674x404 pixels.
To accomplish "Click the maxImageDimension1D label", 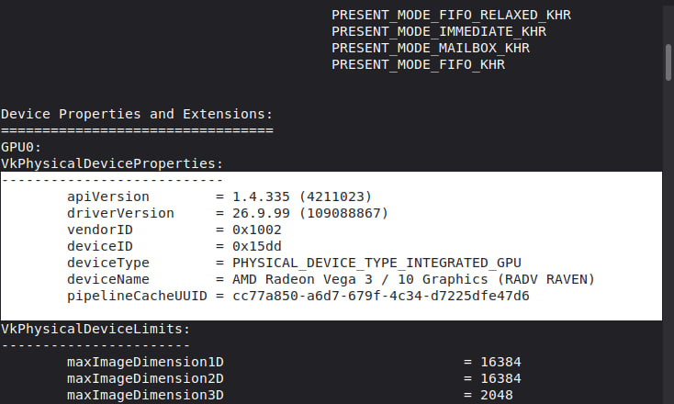I will (145, 362).
